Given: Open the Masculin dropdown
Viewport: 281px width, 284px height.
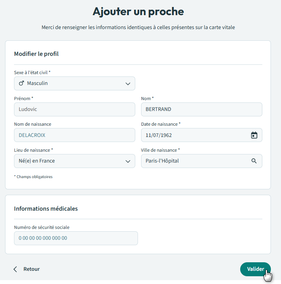Looking at the screenshot, I should [74, 83].
